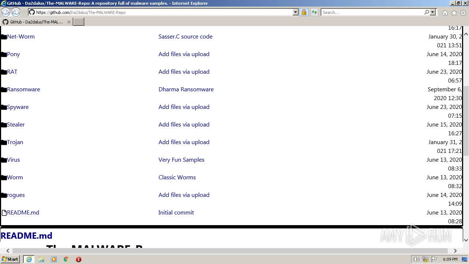Viewport: 469px width, 264px height.
Task: Open the Initial commit link
Action: coord(176,213)
